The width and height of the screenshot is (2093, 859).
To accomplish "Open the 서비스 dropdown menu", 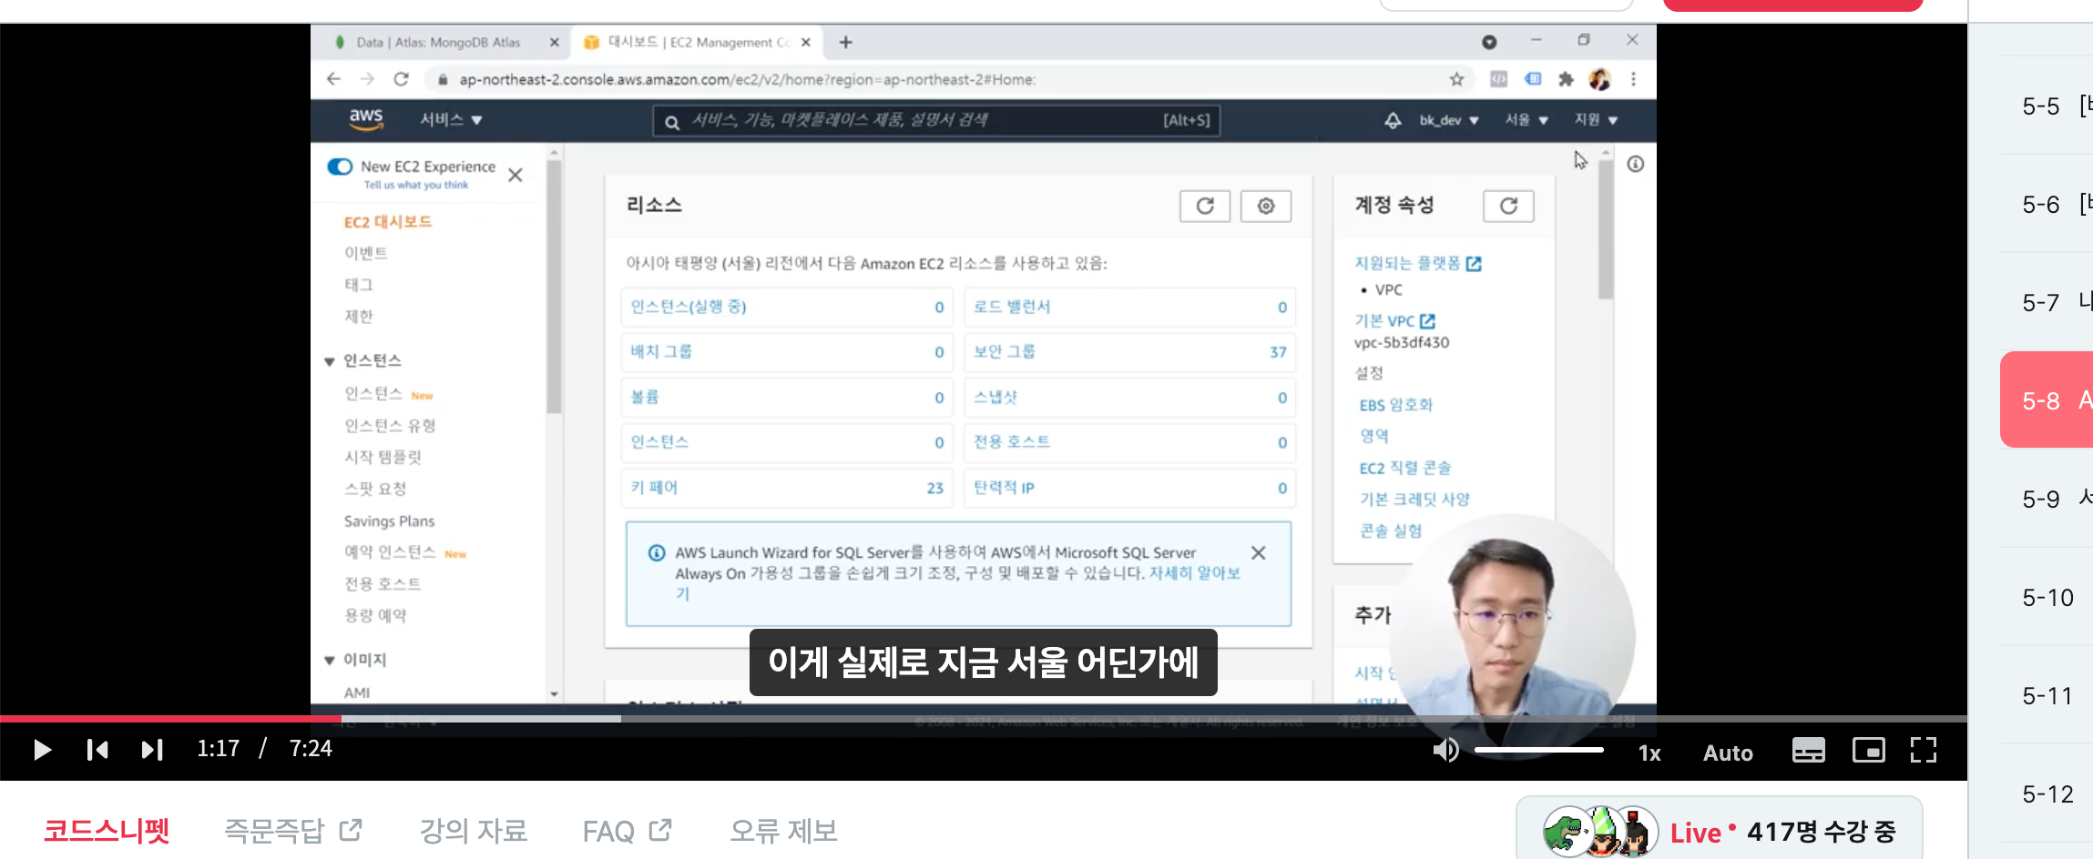I will tap(451, 119).
